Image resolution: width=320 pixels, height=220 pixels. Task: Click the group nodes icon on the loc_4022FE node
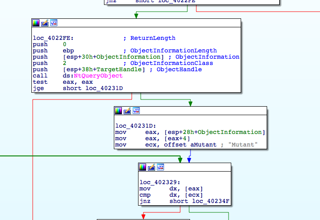click(x=54, y=22)
